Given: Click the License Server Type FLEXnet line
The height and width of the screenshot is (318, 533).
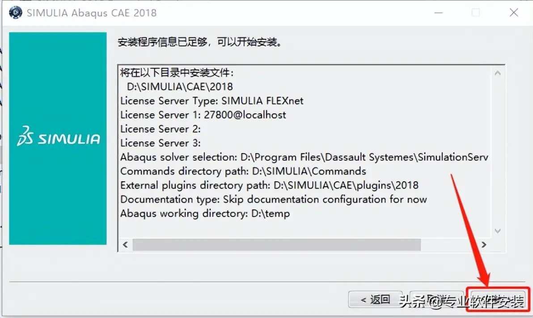Looking at the screenshot, I should pos(212,101).
